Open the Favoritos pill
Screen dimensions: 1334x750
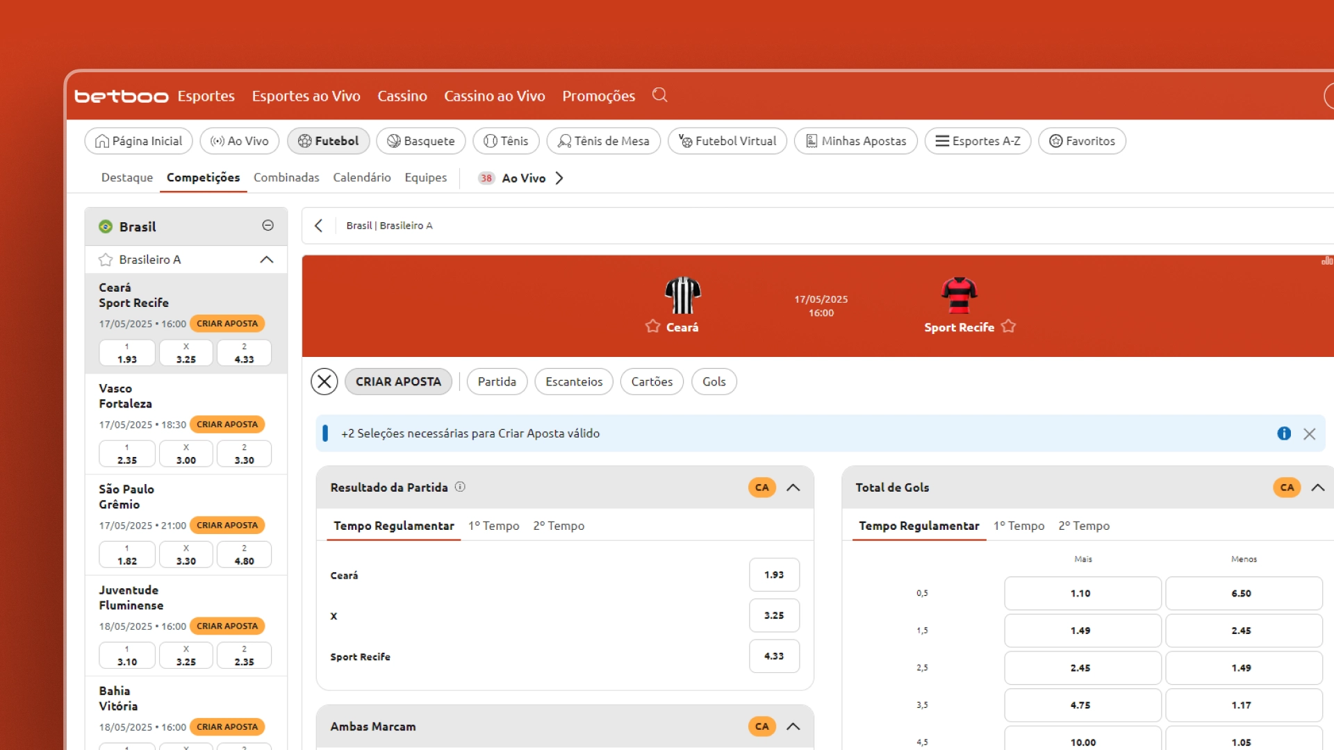pos(1082,141)
